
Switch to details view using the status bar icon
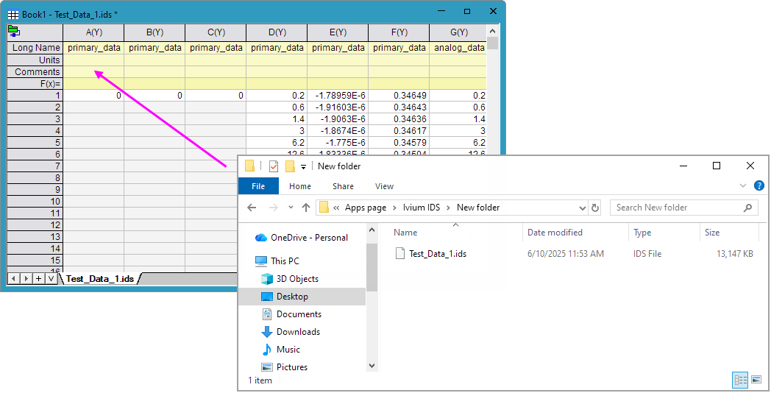pyautogui.click(x=740, y=380)
